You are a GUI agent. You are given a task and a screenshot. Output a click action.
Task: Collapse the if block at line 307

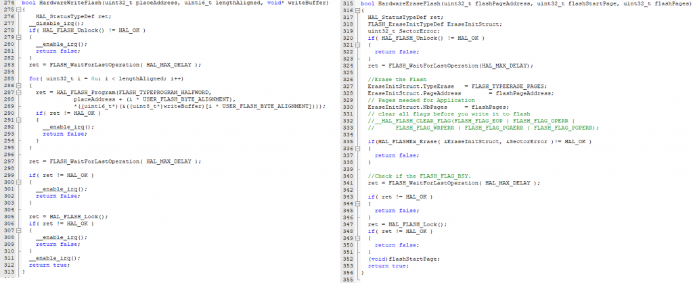pos(18,231)
